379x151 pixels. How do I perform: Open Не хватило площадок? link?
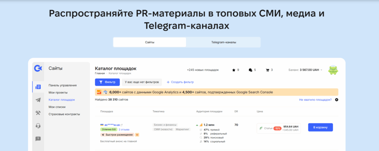point(315,100)
